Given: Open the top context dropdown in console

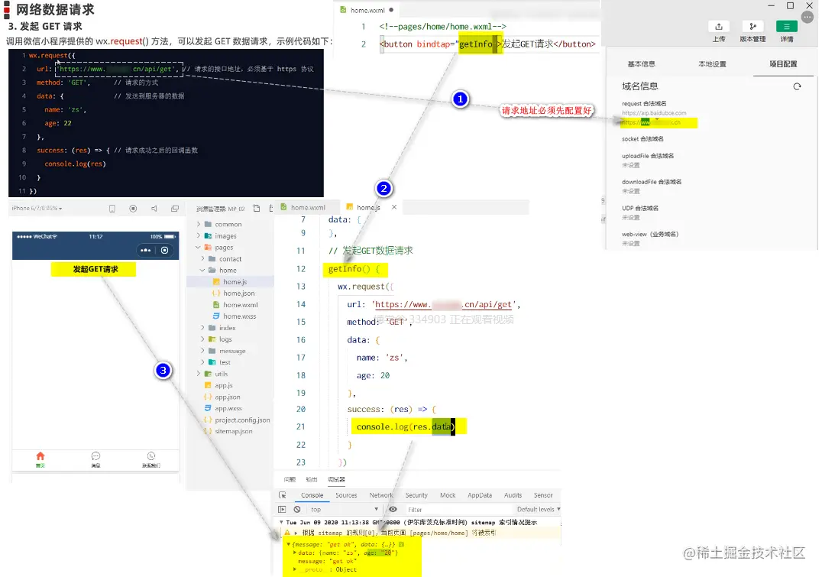Looking at the screenshot, I should pyautogui.click(x=344, y=509).
